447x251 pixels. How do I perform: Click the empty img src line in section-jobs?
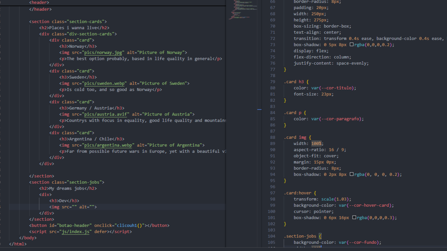(73, 207)
